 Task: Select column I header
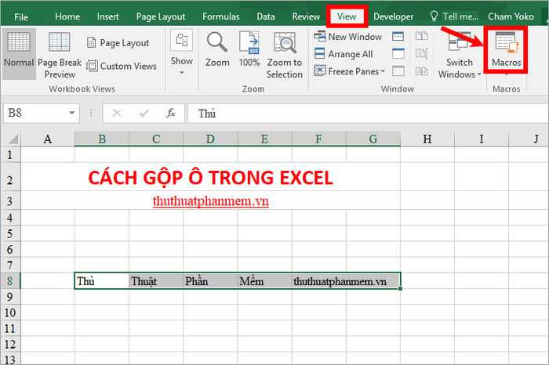[x=482, y=139]
